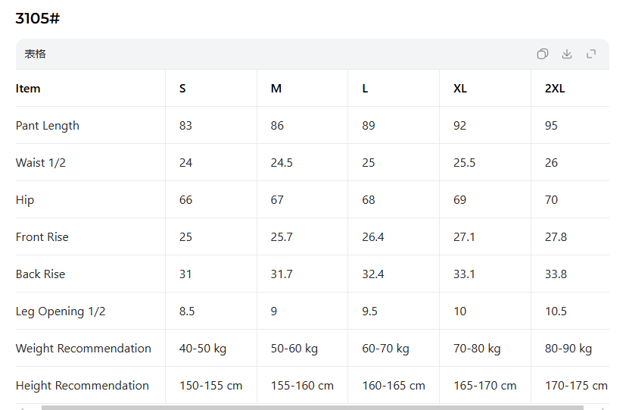Click the Front Rise row label

pyautogui.click(x=42, y=237)
